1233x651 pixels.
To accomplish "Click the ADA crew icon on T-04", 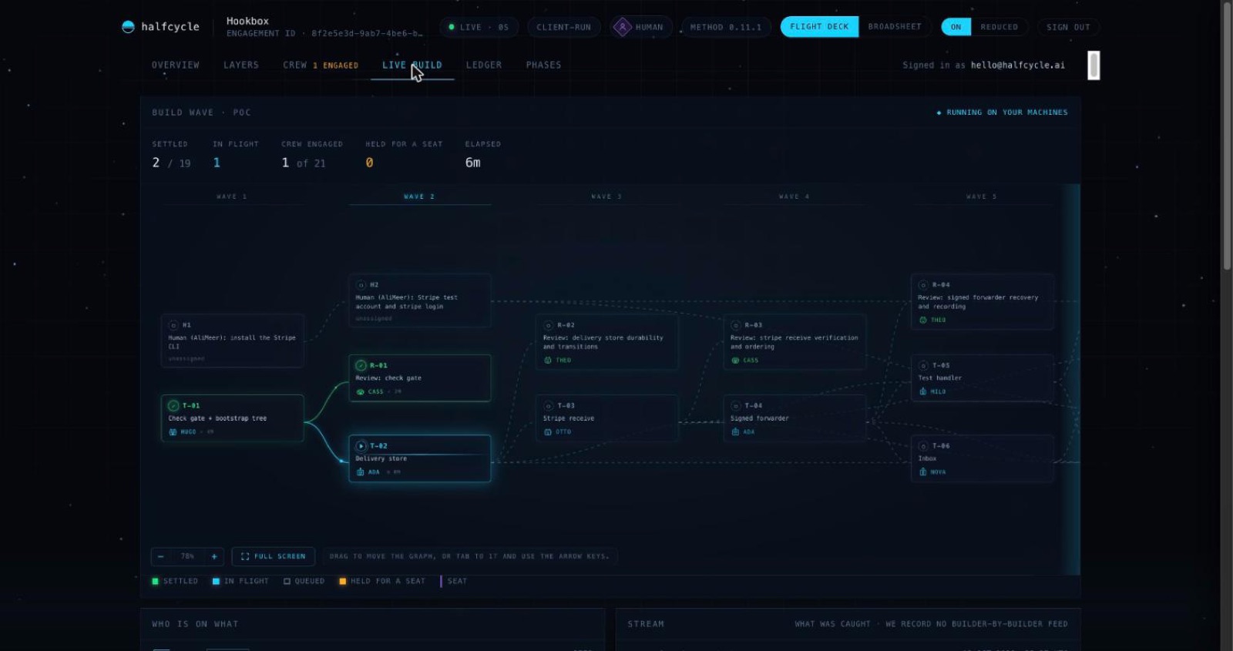I will [x=735, y=431].
